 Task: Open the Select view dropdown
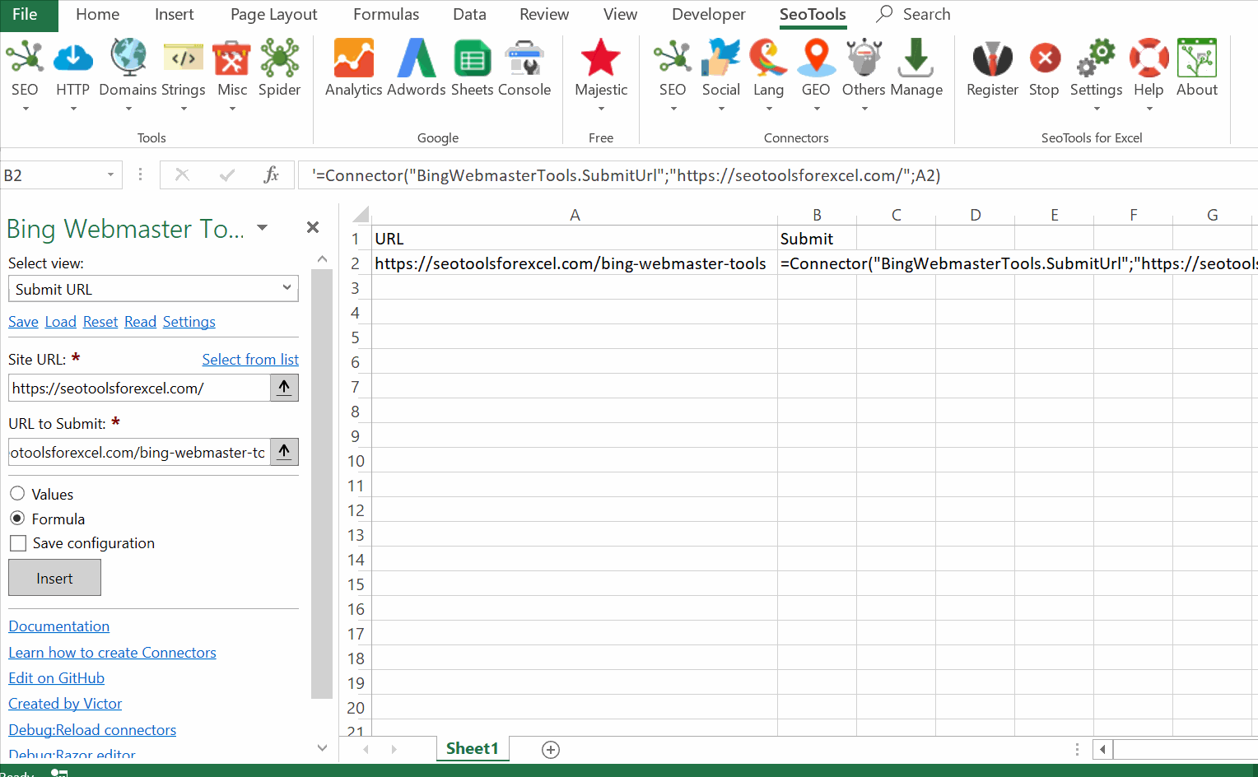tap(153, 289)
